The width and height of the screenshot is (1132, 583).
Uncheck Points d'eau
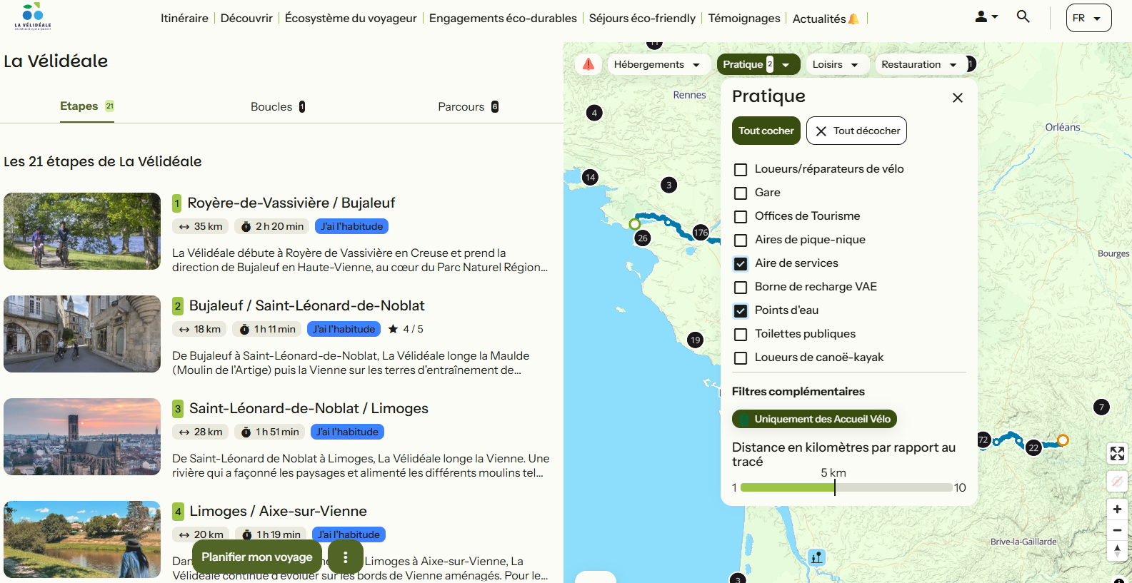(x=741, y=311)
